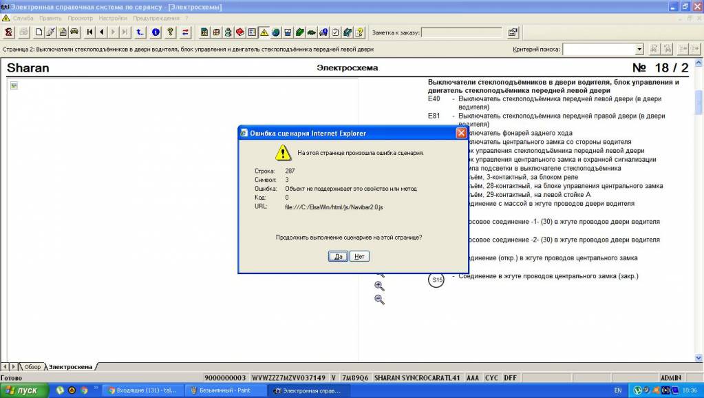Go to first page with skip-back arrow

tap(90, 32)
